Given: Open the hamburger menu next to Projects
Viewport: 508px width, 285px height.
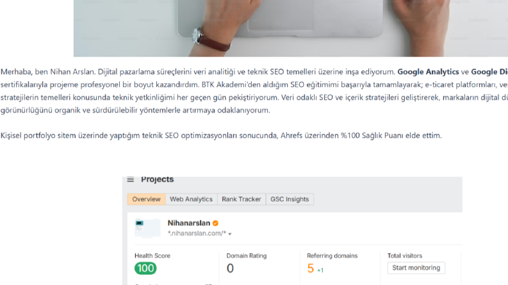Looking at the screenshot, I should click(130, 180).
